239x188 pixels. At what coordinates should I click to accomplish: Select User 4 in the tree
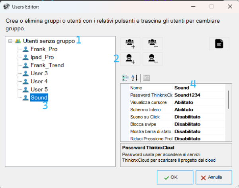coord(39,81)
